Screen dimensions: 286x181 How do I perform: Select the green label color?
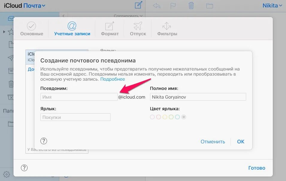[171, 117]
